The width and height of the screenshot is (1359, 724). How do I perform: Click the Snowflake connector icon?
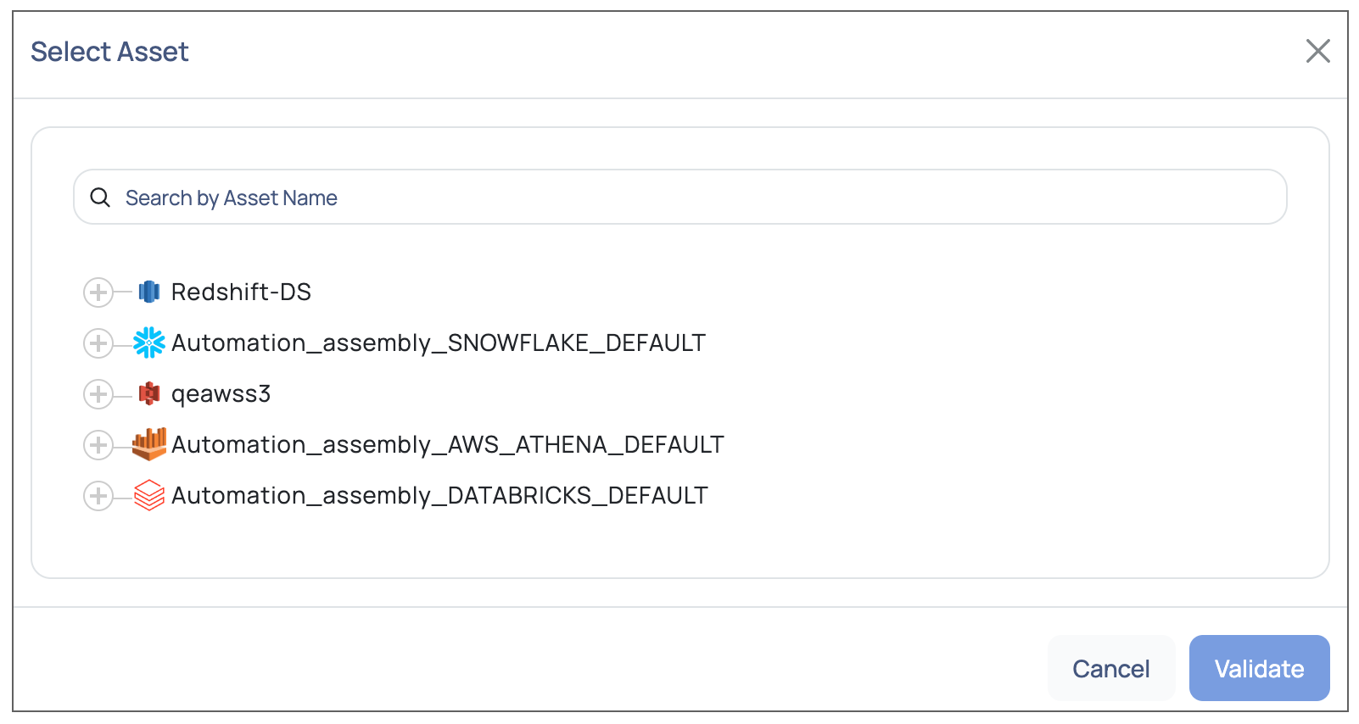pyautogui.click(x=149, y=343)
